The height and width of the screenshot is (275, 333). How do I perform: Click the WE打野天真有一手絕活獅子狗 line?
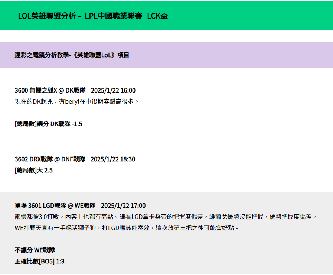[127, 228]
